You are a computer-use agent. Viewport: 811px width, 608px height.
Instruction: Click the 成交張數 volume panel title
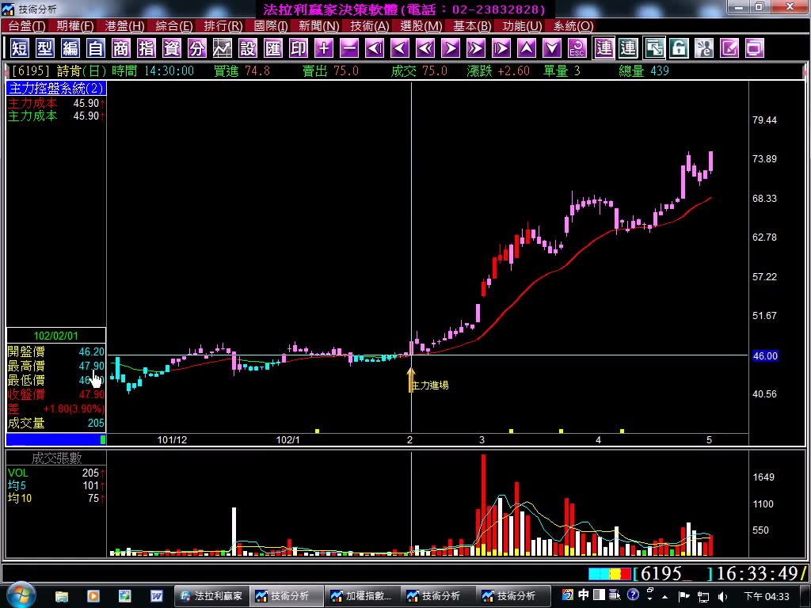tap(56, 458)
